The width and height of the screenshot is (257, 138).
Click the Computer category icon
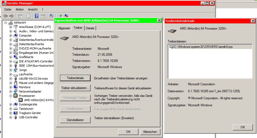pos(16,36)
